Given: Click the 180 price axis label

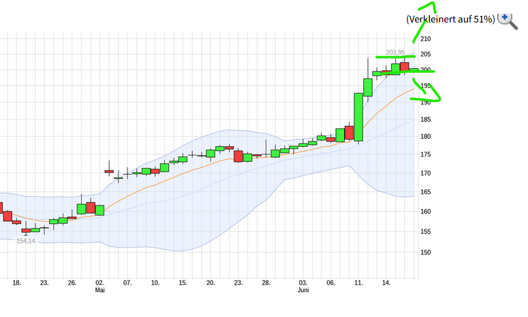Looking at the screenshot, I should [x=426, y=137].
